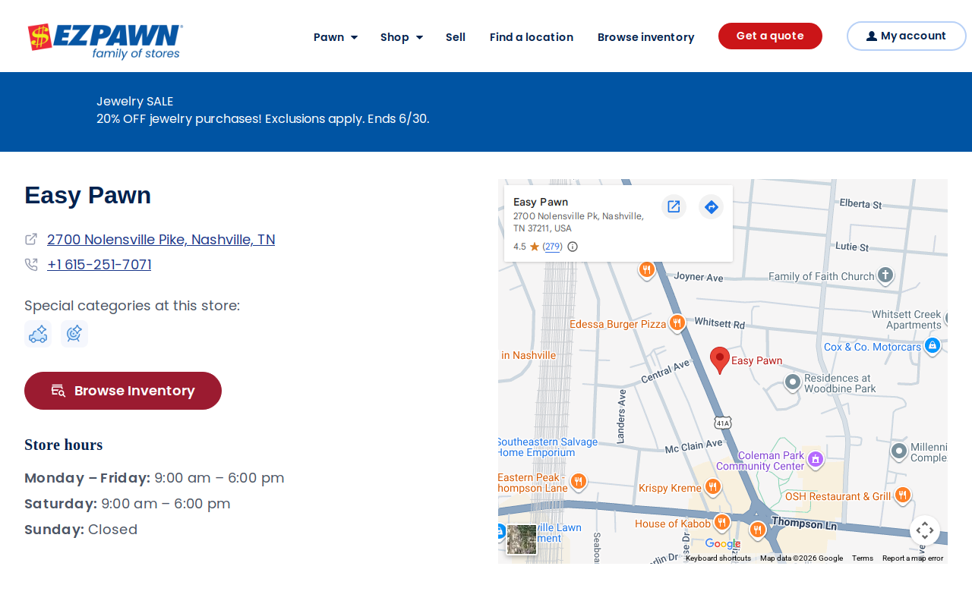This screenshot has width=972, height=607.
Task: Click the red Get a quote button
Action: [770, 36]
